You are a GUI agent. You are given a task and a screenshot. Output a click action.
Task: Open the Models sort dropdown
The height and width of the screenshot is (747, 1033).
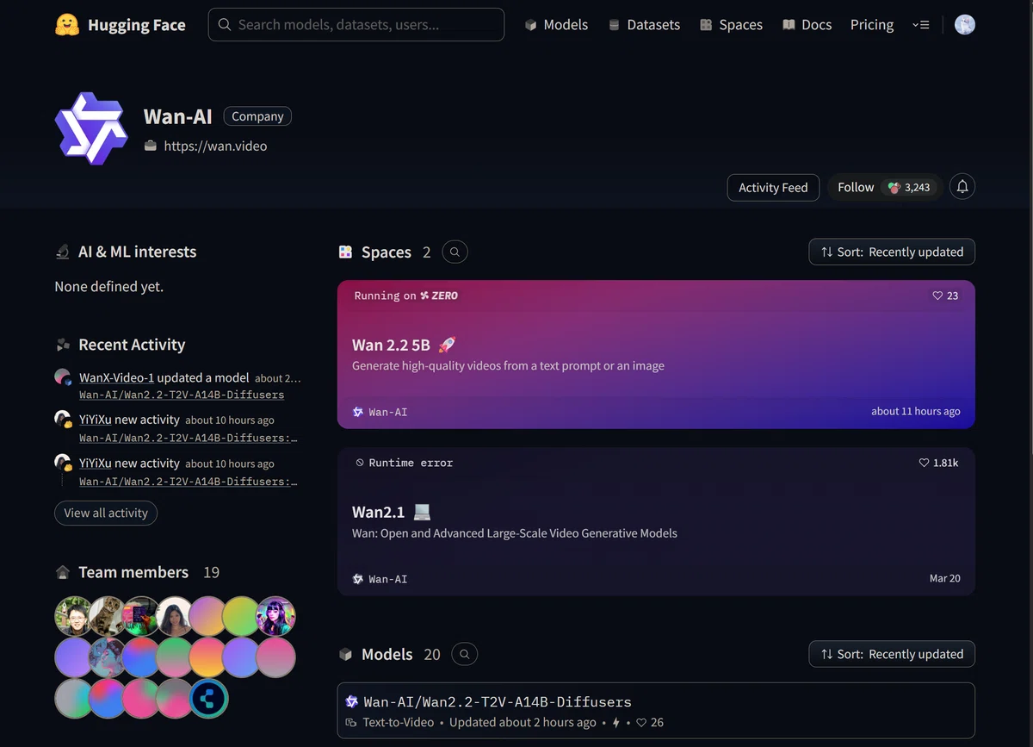point(892,654)
